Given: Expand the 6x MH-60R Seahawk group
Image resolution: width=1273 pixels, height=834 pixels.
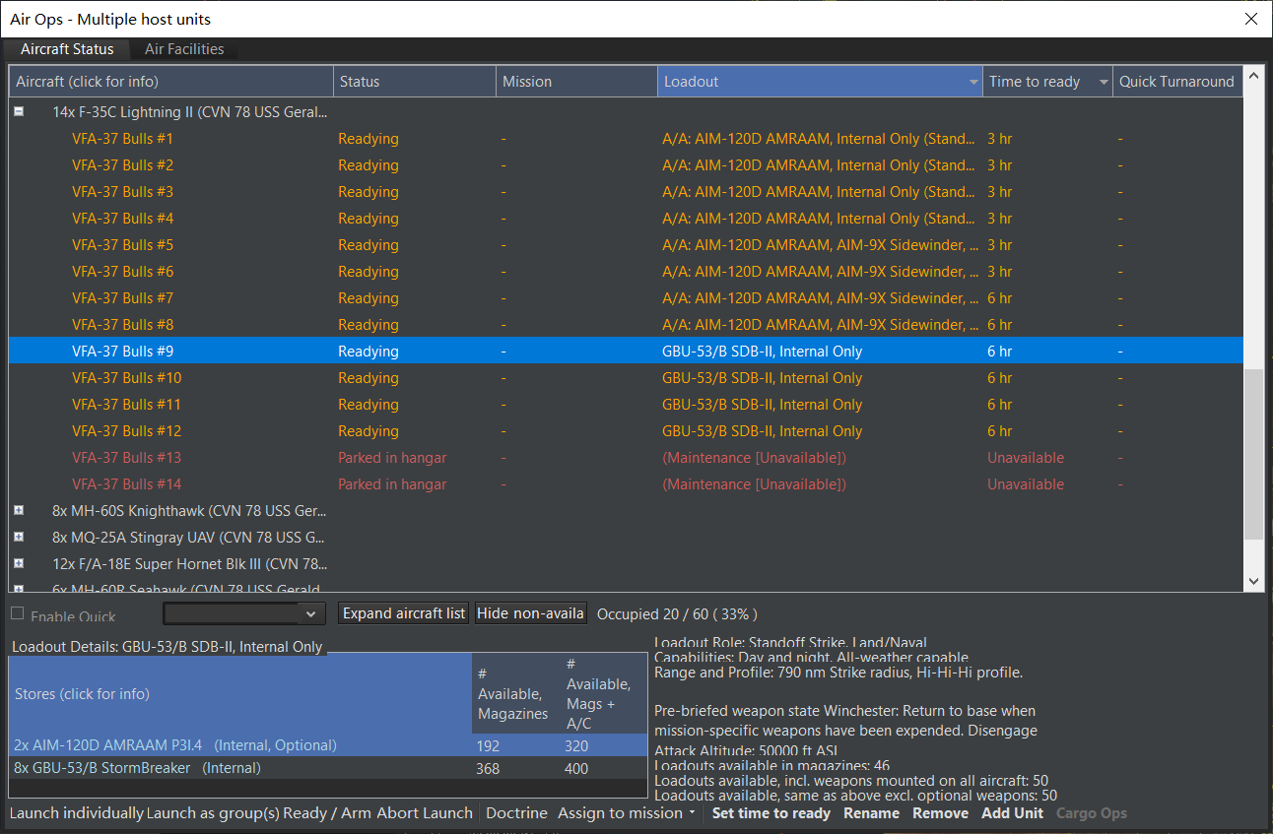Looking at the screenshot, I should pos(19,589).
